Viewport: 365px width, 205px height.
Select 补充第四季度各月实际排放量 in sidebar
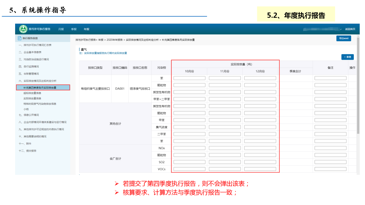coord(40,88)
